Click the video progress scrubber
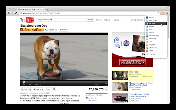The image size is (176, 110). (x=24, y=82)
